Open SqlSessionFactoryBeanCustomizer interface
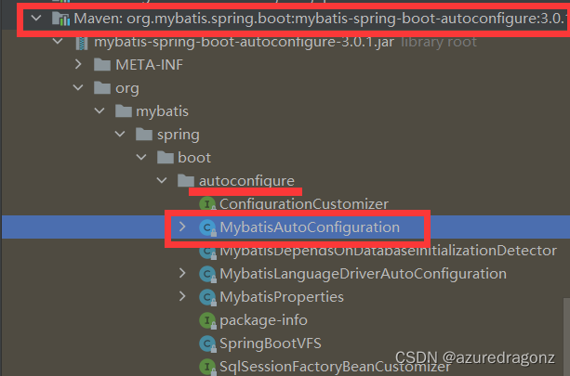The image size is (570, 376). tap(335, 367)
